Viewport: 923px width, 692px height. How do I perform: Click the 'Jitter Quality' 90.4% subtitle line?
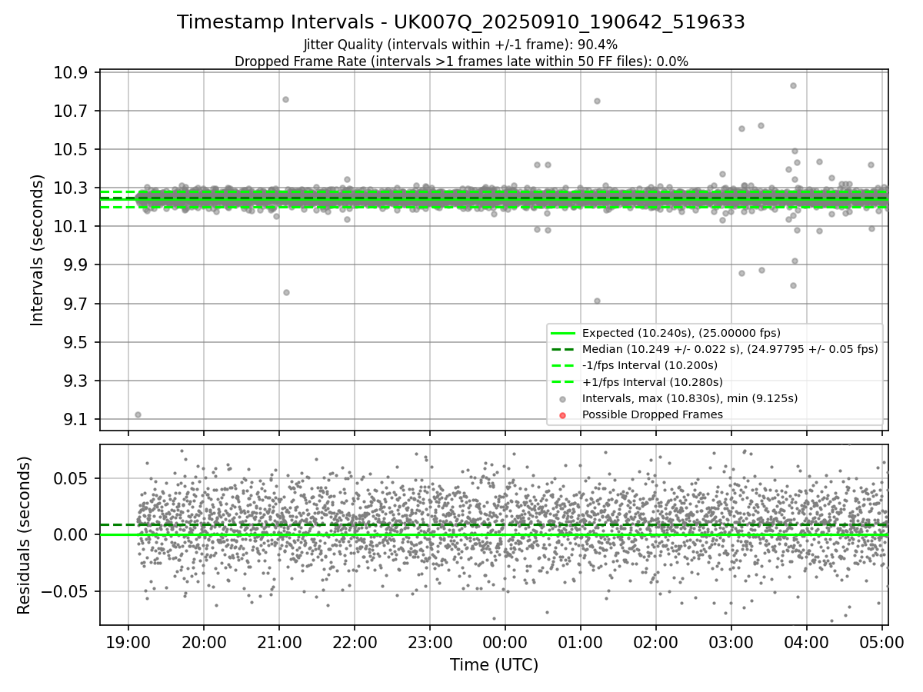point(461,45)
